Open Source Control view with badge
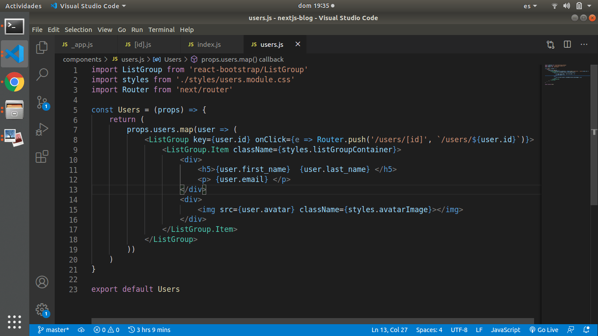598x336 pixels. (42, 102)
